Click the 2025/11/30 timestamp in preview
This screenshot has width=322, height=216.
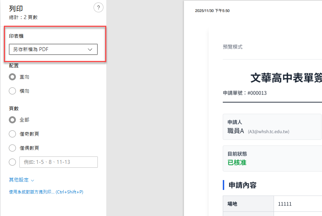tap(212, 11)
